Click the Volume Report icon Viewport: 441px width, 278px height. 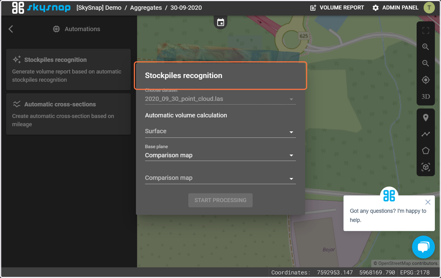click(x=313, y=8)
